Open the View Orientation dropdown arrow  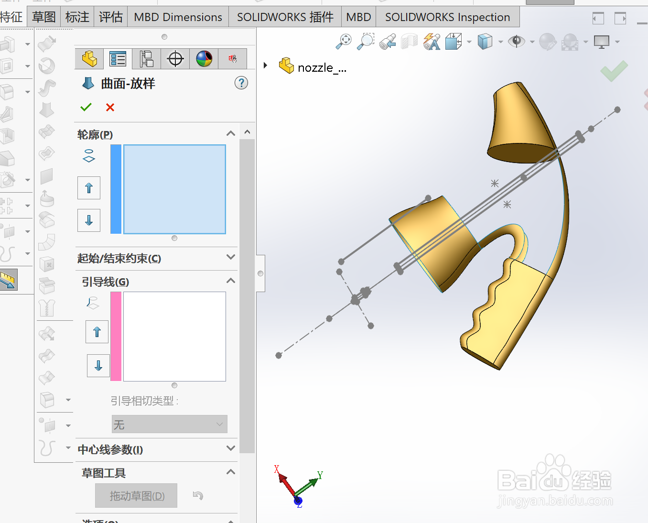coord(469,42)
